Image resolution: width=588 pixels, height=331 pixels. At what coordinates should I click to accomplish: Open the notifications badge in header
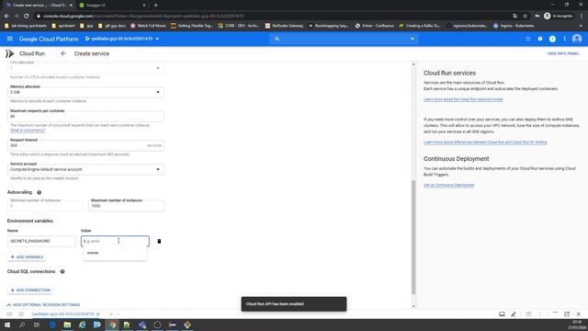pyautogui.click(x=552, y=39)
